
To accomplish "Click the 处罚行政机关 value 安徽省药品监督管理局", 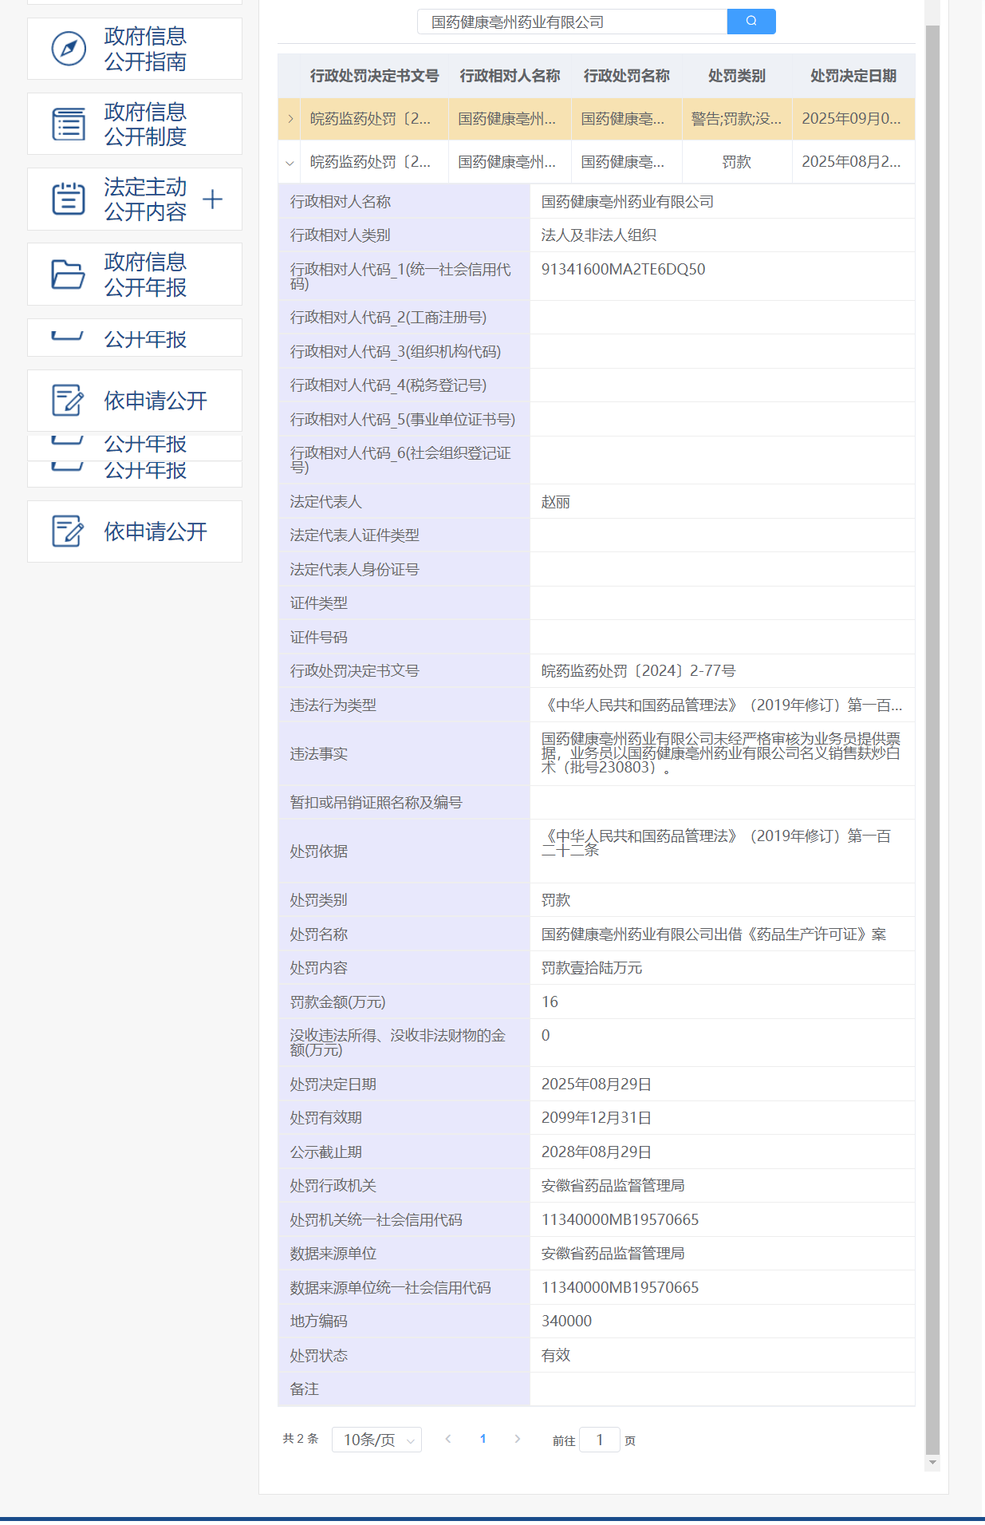I will 613,1186.
